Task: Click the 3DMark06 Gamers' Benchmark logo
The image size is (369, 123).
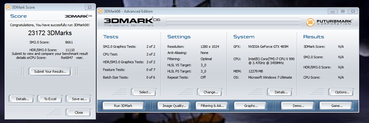Action: coord(132,22)
